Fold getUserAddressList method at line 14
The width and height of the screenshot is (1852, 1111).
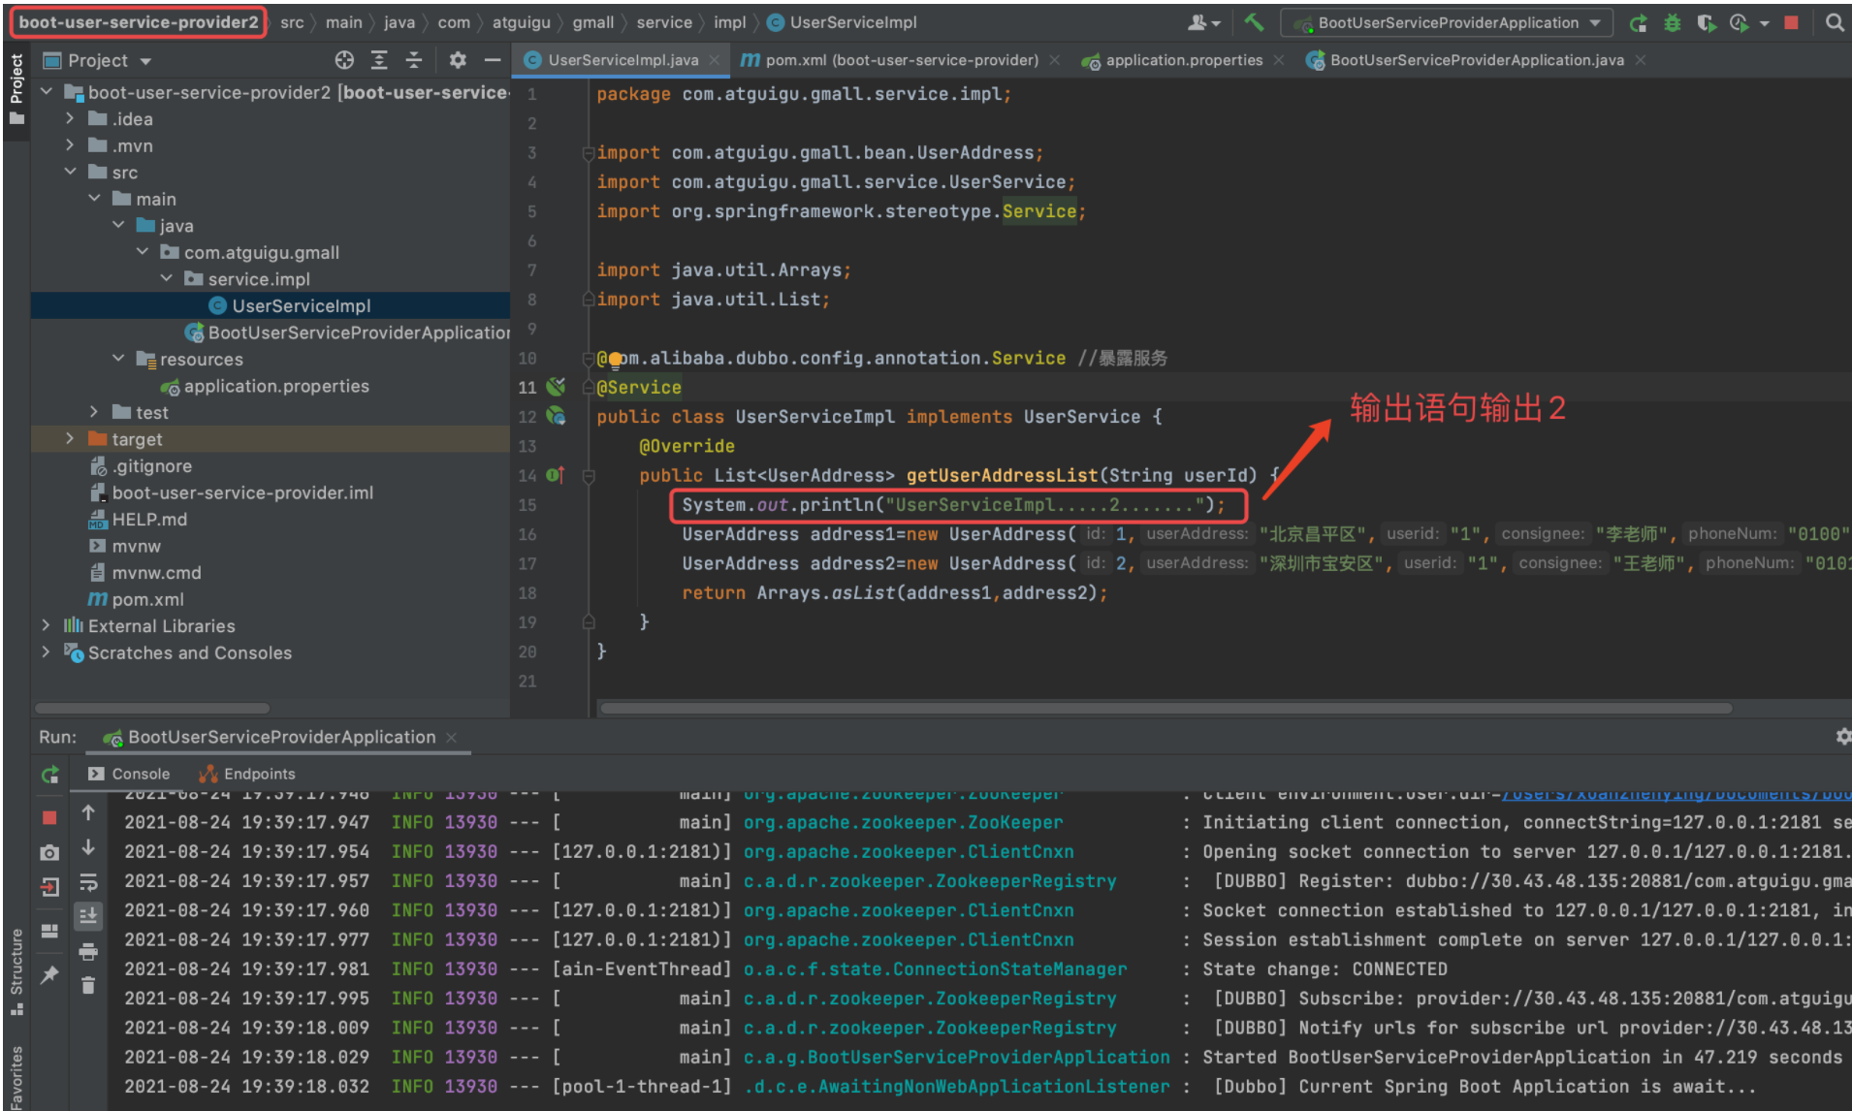[x=588, y=475]
